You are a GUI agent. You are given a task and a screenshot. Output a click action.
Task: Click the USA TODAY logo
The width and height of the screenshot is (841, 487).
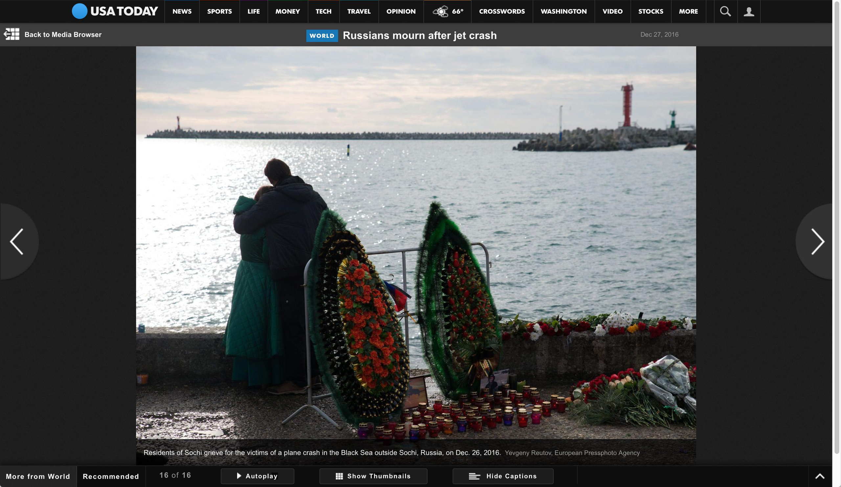(115, 11)
